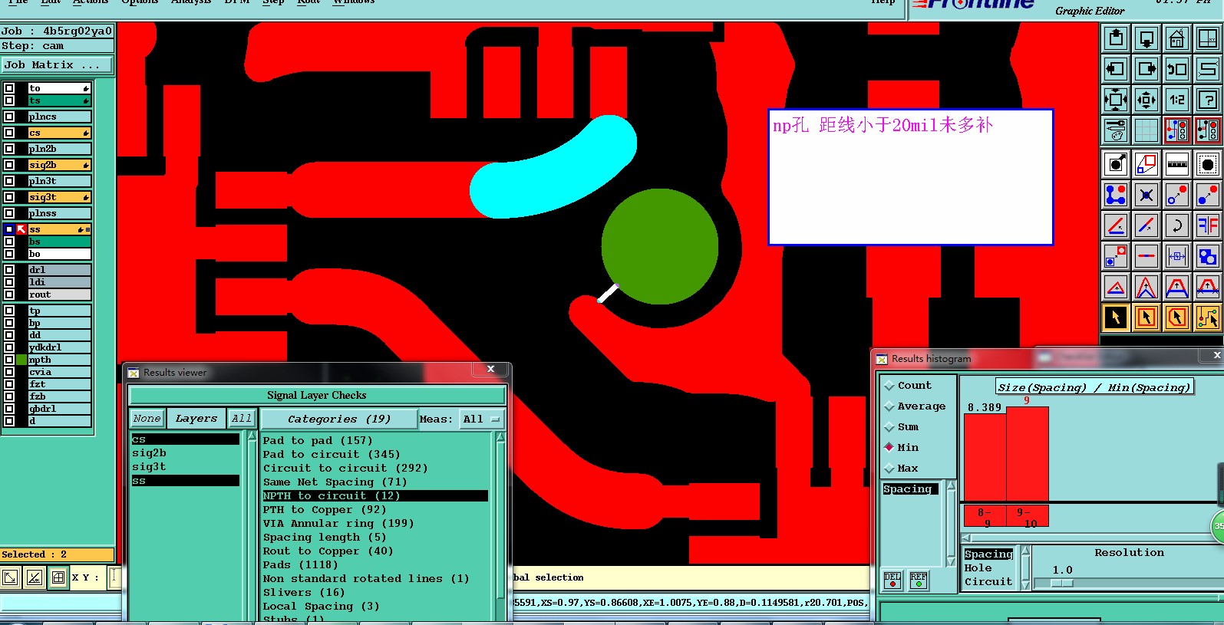Click the pan up view icon
Screen dimensions: 1224x625
1116,38
